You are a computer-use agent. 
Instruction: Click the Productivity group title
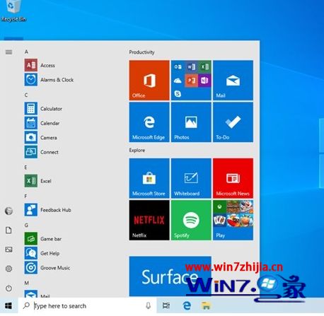click(141, 52)
